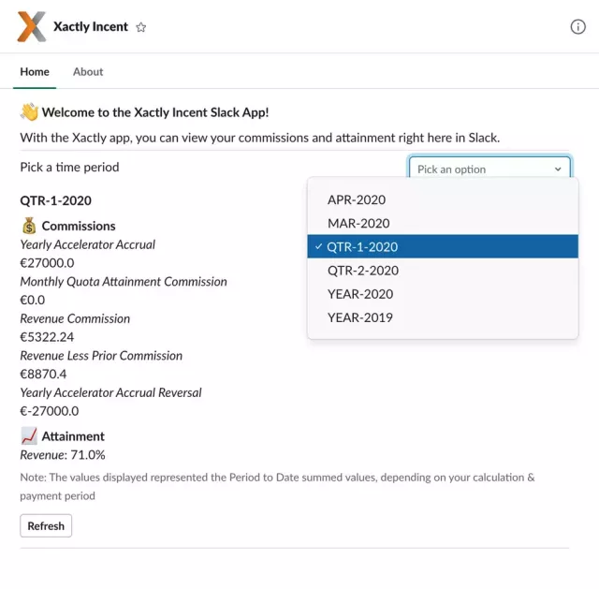
Task: Select APR-2020 from the list
Action: pyautogui.click(x=443, y=199)
